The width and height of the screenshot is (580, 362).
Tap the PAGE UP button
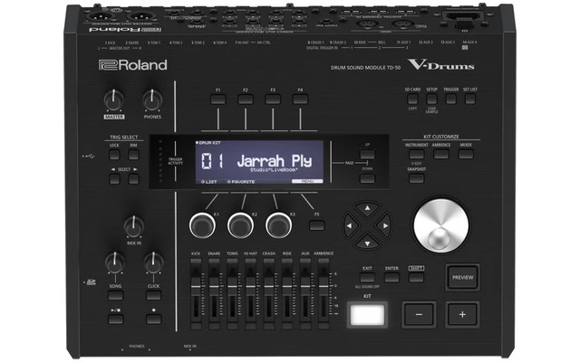(x=367, y=154)
